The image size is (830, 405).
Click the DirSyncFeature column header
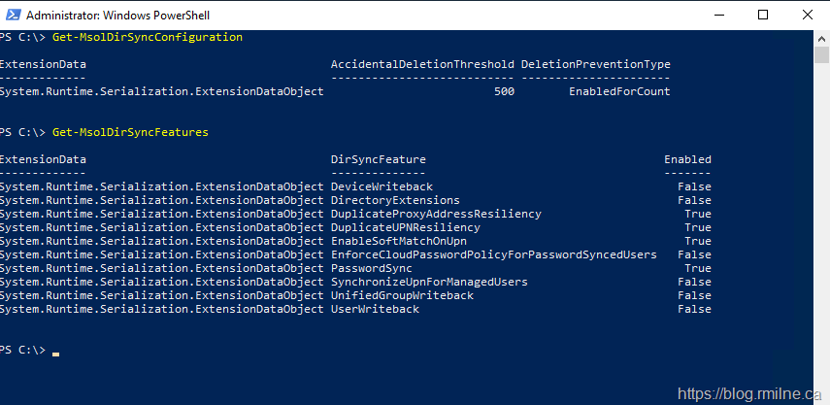[x=379, y=159]
